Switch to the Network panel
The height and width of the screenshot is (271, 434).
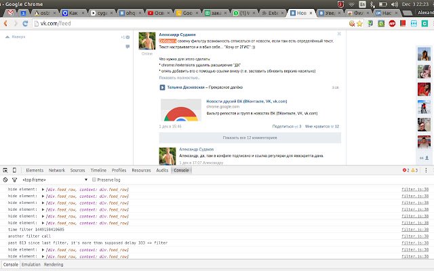57,170
